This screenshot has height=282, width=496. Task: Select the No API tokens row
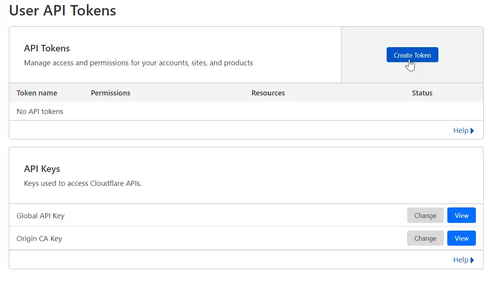[40, 111]
